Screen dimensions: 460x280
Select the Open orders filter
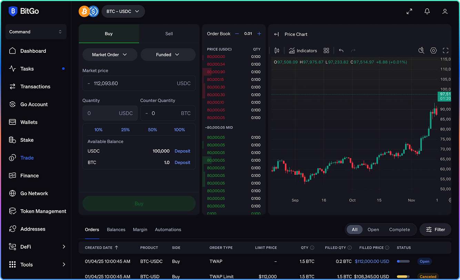(373, 230)
